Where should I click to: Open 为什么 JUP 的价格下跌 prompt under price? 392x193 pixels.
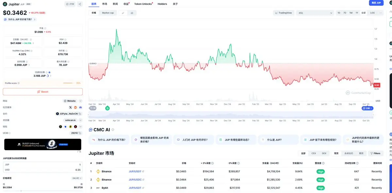pos(20,19)
